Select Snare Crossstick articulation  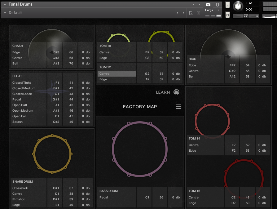click(x=20, y=188)
